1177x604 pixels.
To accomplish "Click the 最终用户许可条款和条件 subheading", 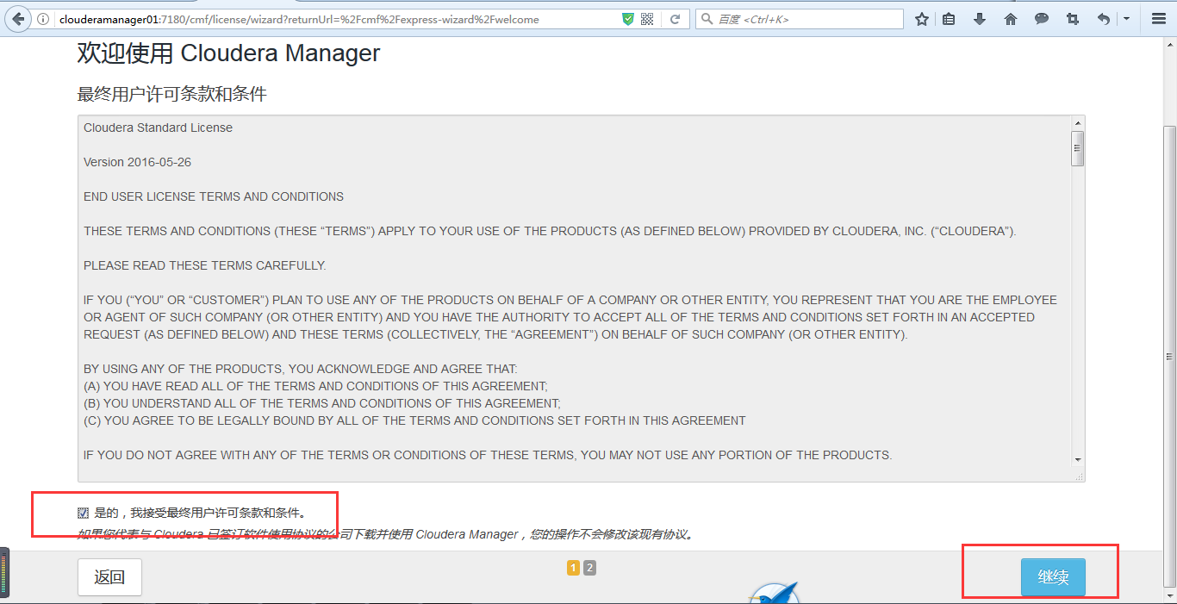I will point(172,94).
